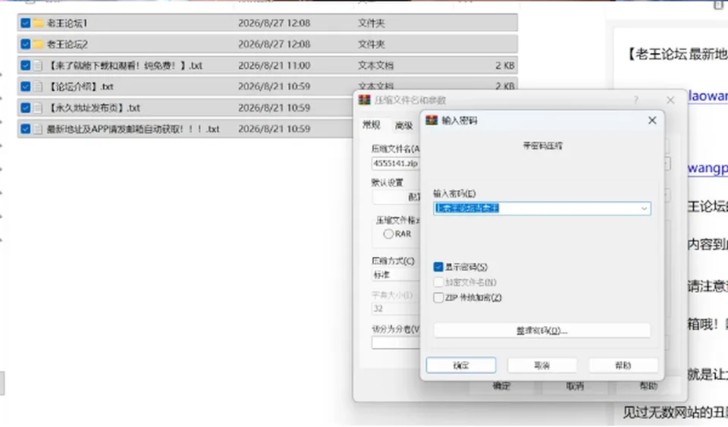728x427 pixels.
Task: Expand the password history dropdown arrow
Action: [644, 209]
